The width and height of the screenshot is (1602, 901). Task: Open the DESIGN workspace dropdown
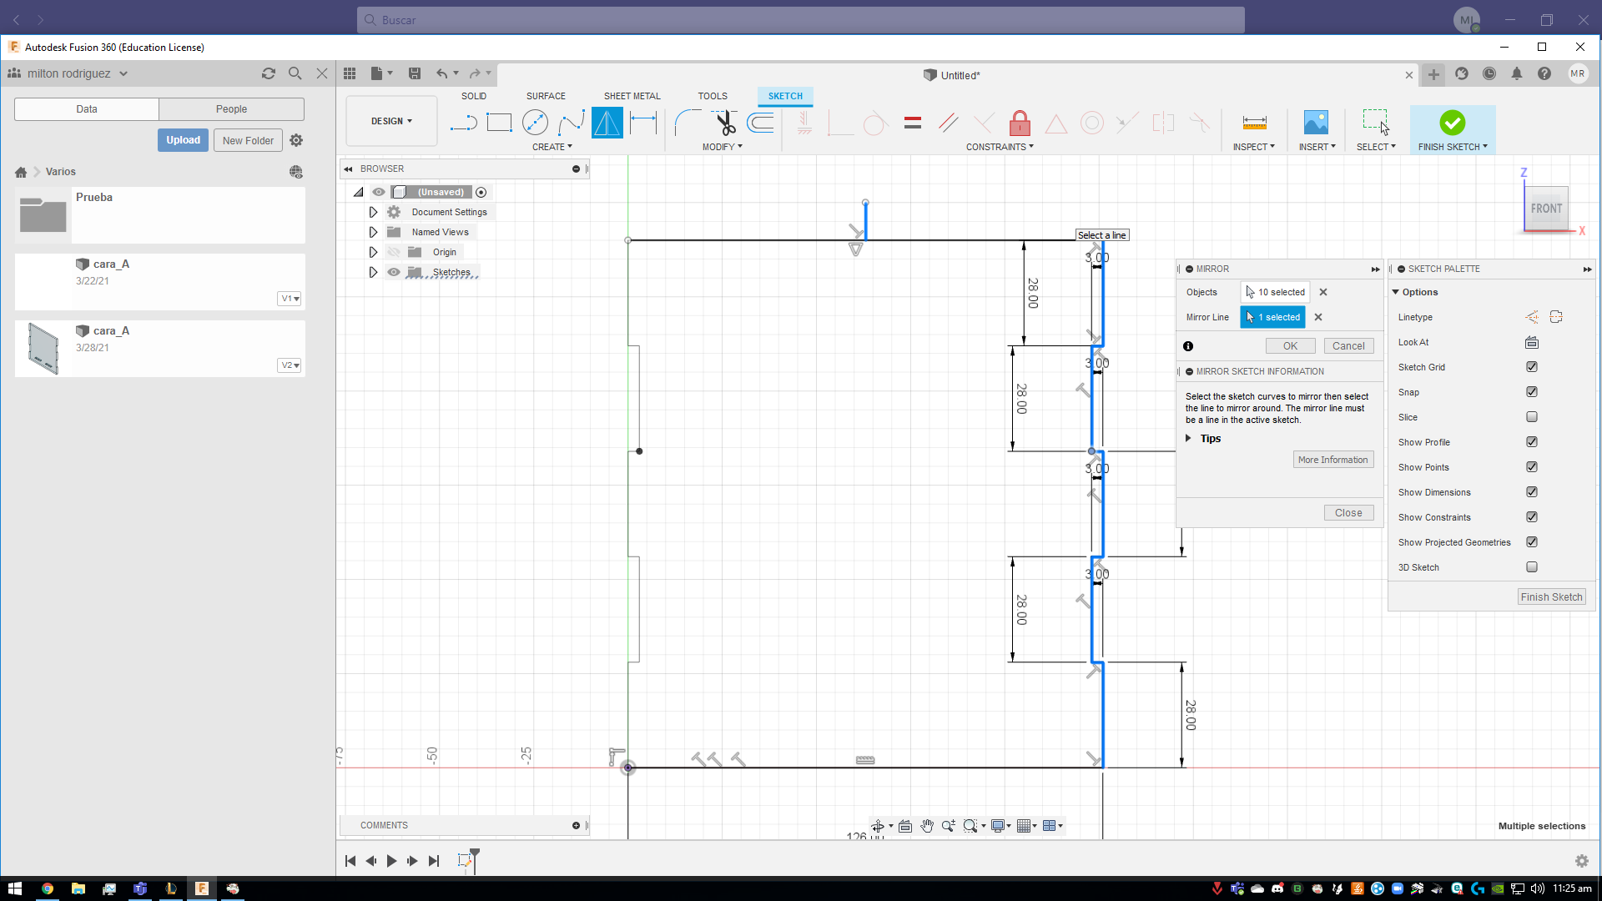391,121
